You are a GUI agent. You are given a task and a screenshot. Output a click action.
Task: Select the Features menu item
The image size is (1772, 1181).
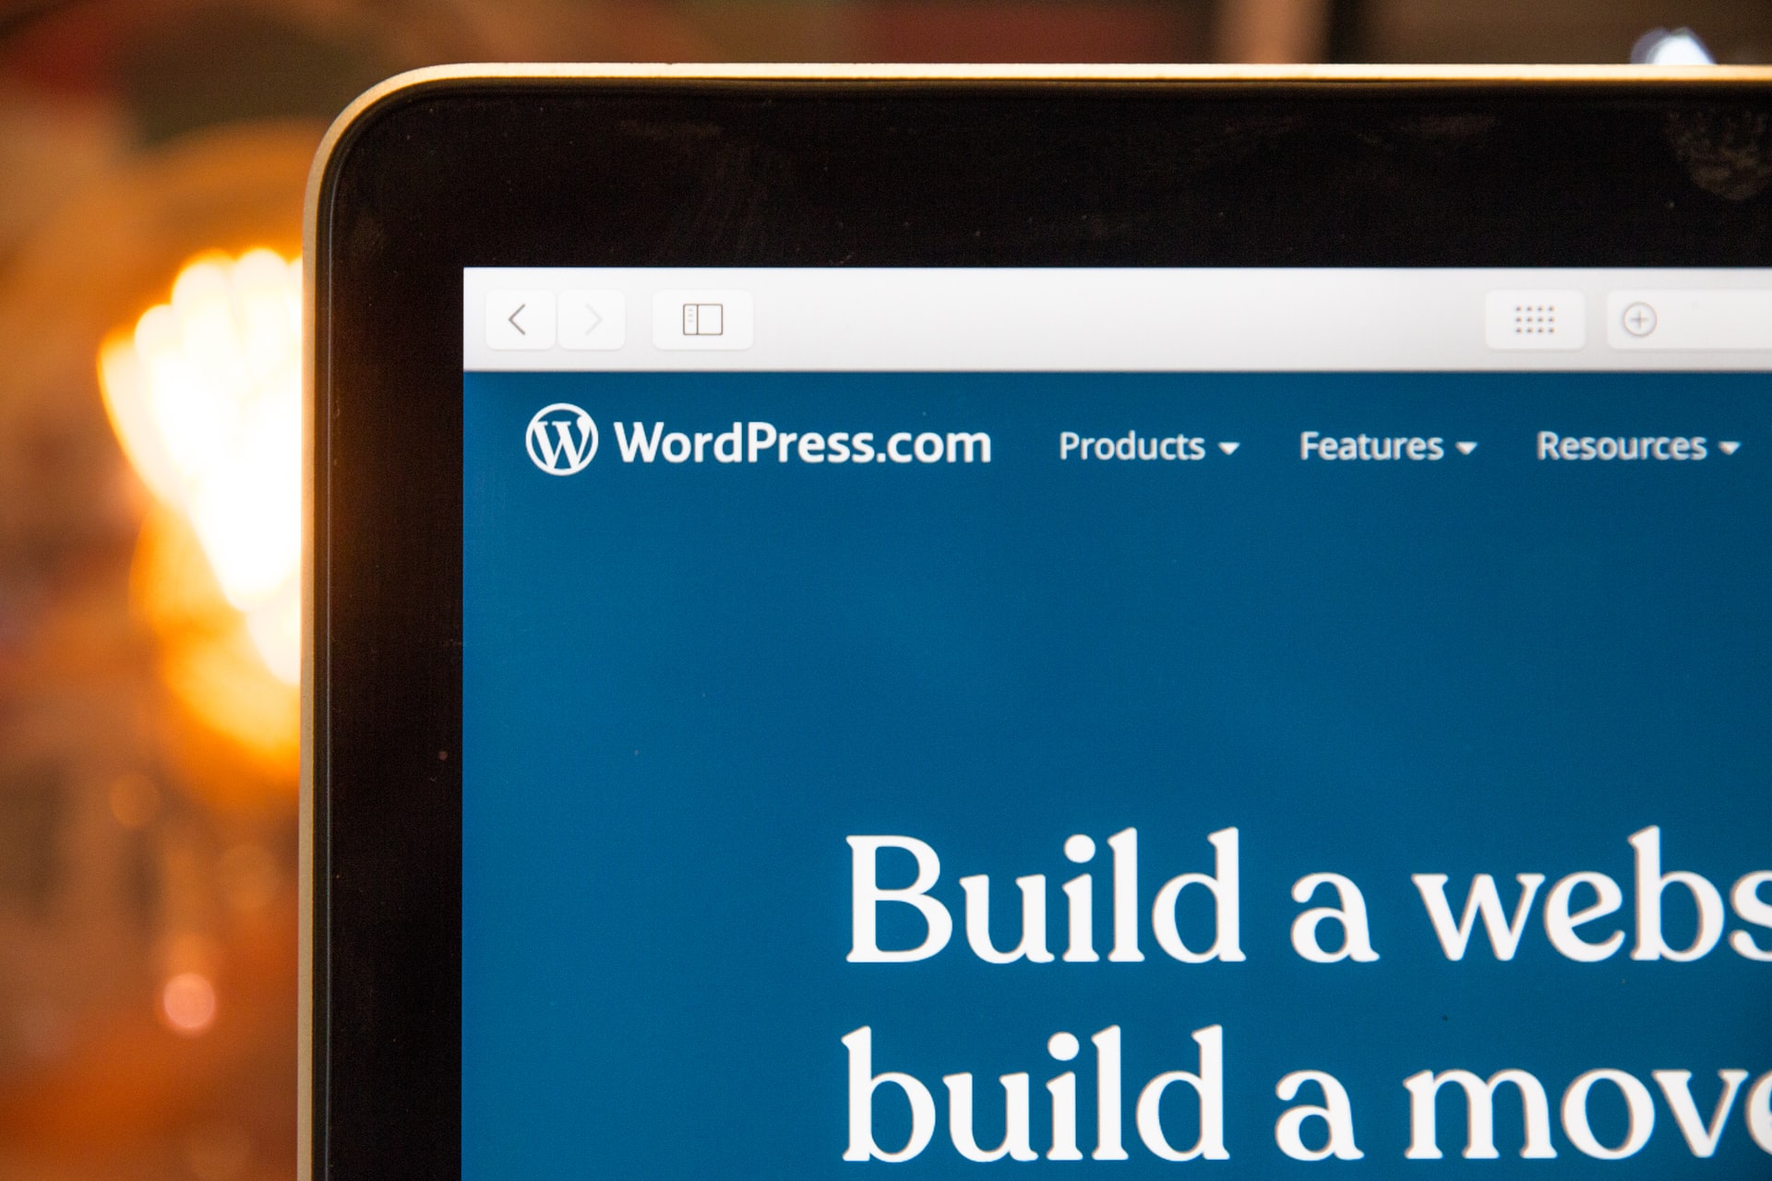pos(1332,459)
